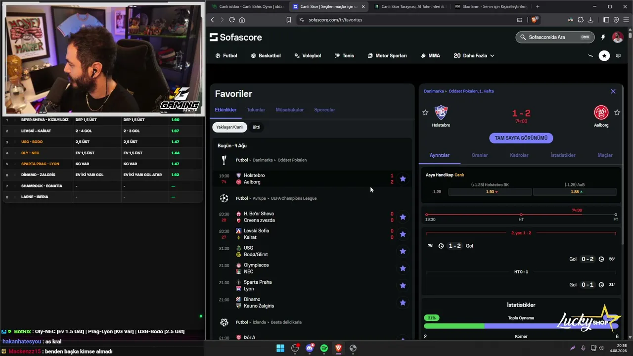Screen dimensions: 633x356
Task: Open Spotify from the taskbar
Action: click(x=324, y=348)
